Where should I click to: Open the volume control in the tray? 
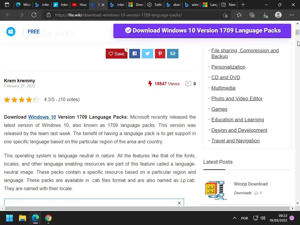click(x=263, y=218)
